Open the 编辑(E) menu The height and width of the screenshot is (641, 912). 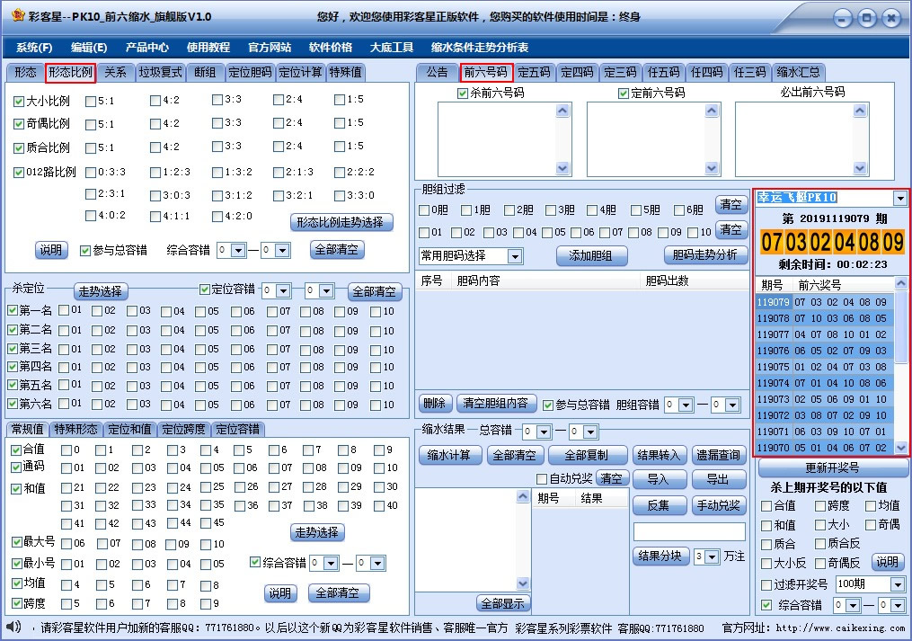point(87,48)
